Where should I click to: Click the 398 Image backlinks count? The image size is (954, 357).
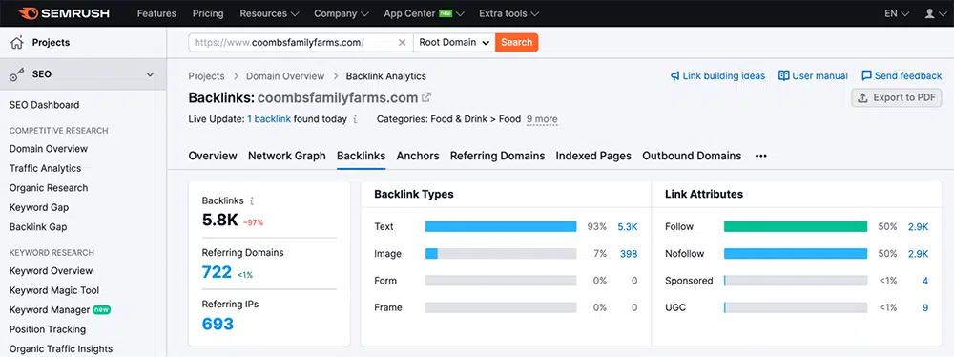[x=629, y=254]
